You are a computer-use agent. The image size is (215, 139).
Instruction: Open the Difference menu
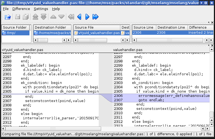point(21,9)
